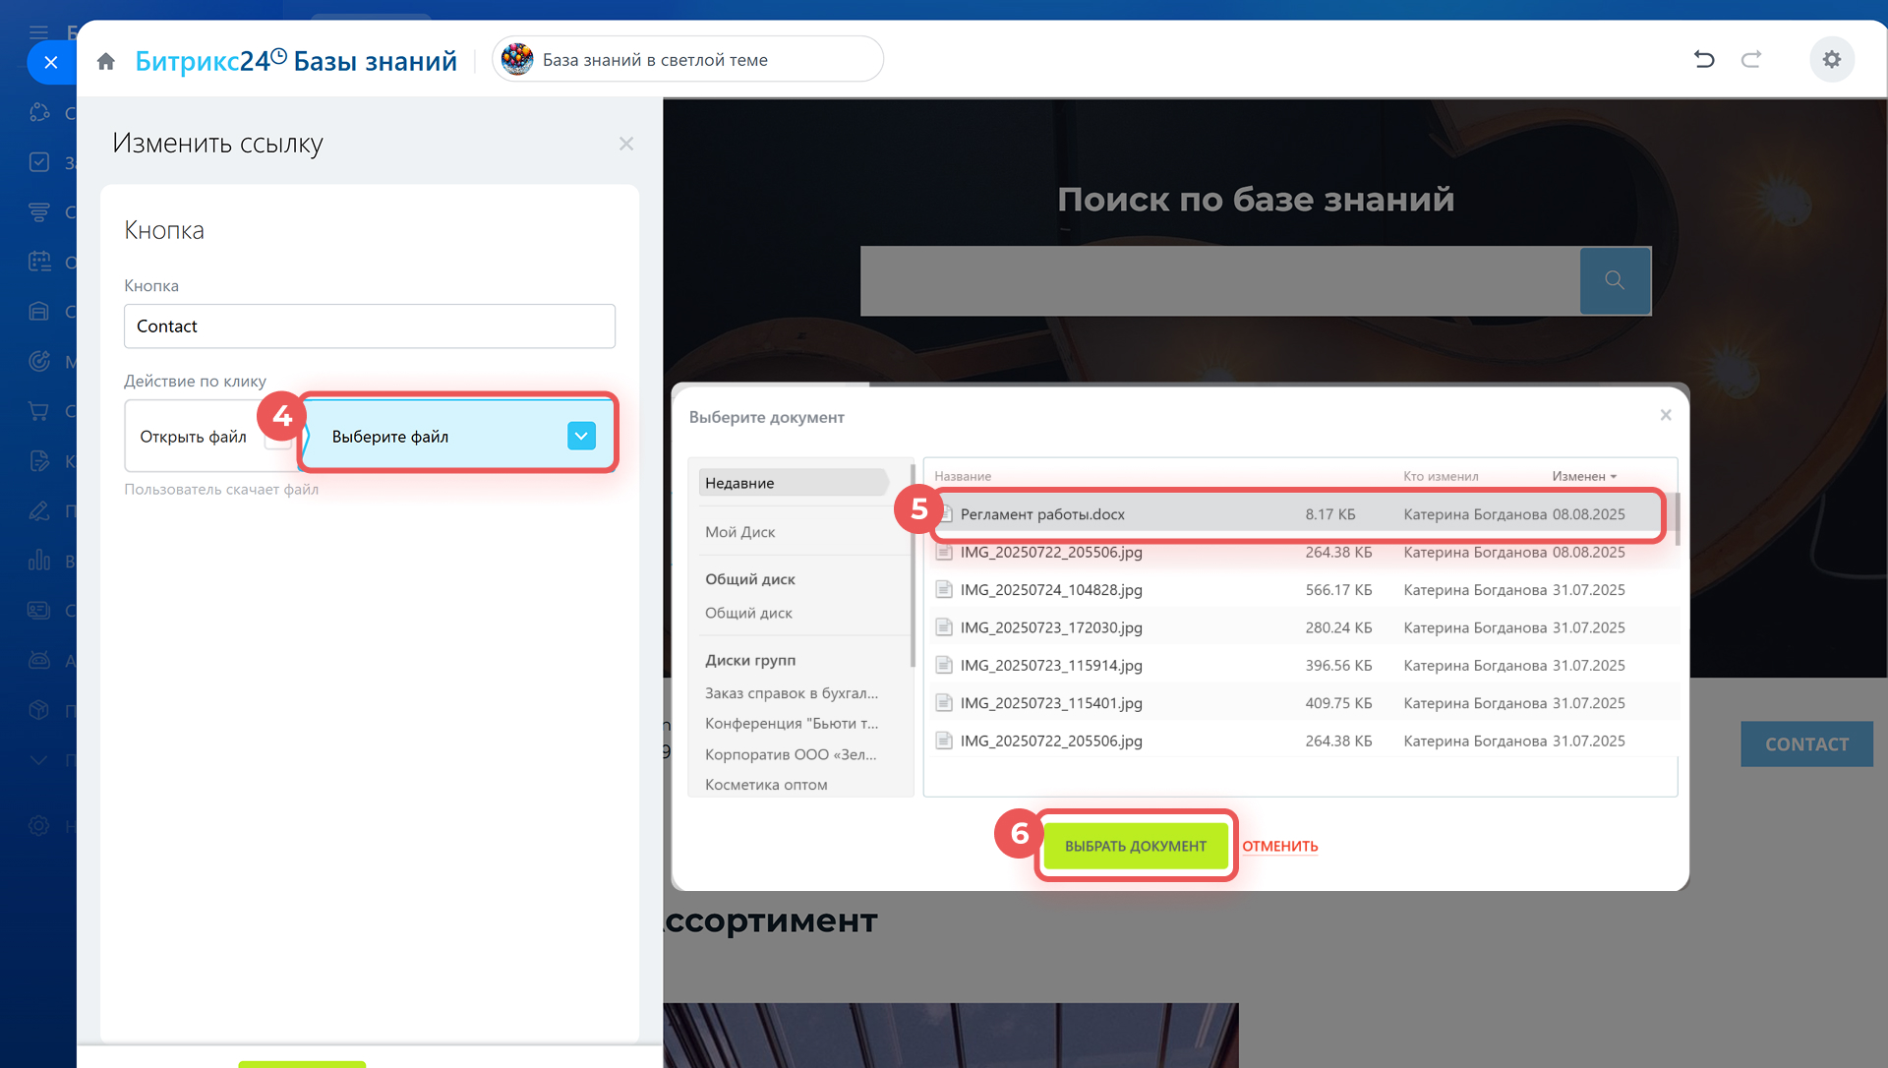1888x1068 pixels.
Task: Select 'Регламент работы.docx' file row
Action: pos(1298,514)
